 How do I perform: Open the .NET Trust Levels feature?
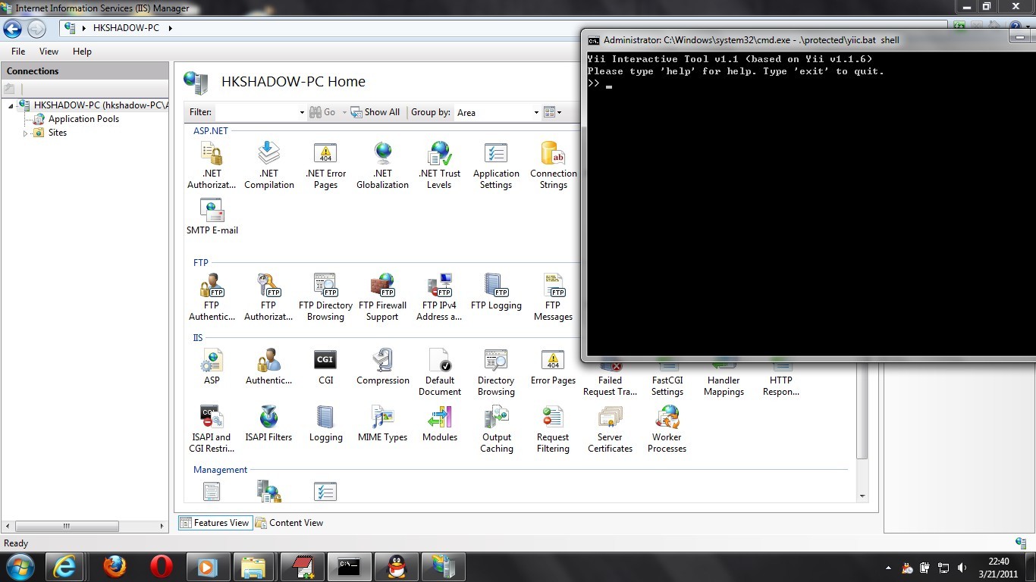click(439, 165)
